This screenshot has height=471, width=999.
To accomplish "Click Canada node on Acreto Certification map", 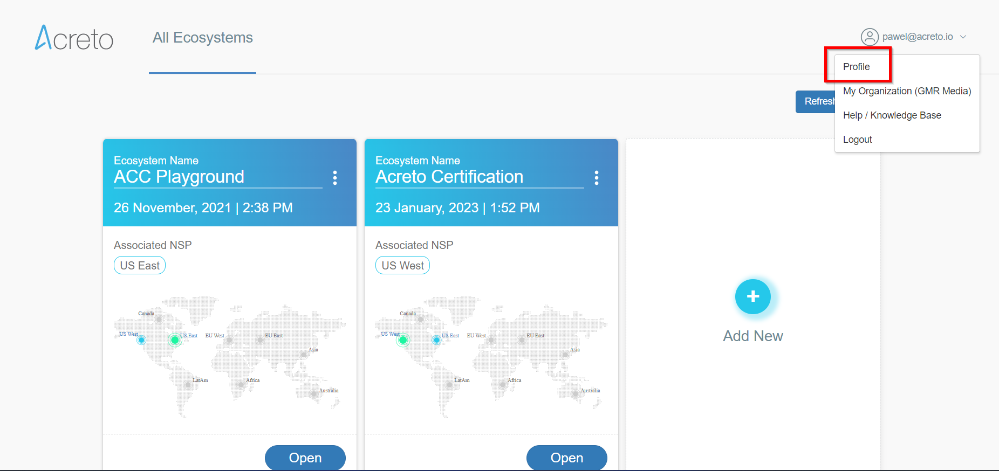I will (421, 320).
